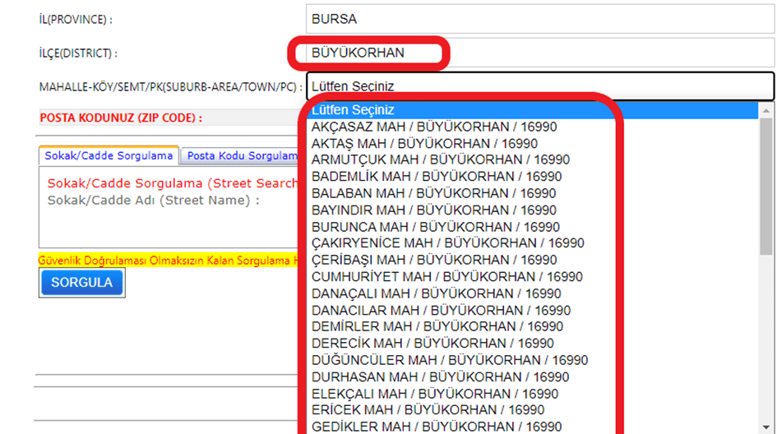Choose BALABAN MAH neighborhood option
Image resolution: width=777 pixels, height=434 pixels.
pos(433,193)
